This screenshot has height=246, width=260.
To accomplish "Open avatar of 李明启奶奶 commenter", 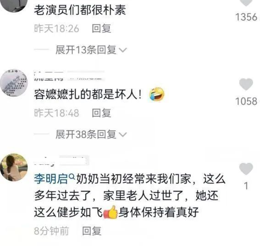I will coord(14,167).
